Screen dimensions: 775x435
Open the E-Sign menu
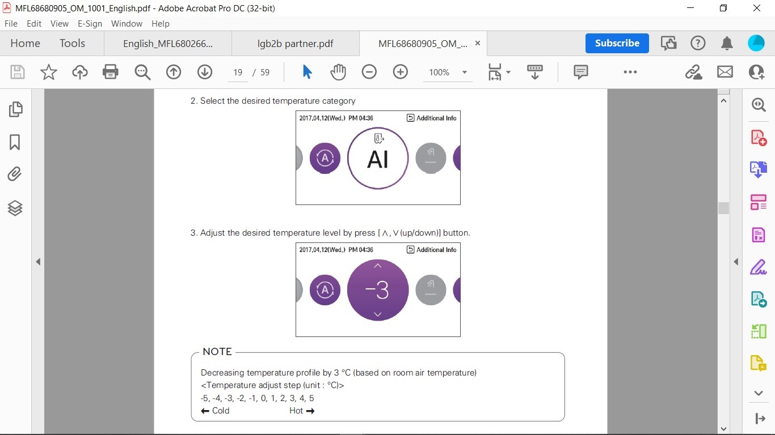[90, 24]
